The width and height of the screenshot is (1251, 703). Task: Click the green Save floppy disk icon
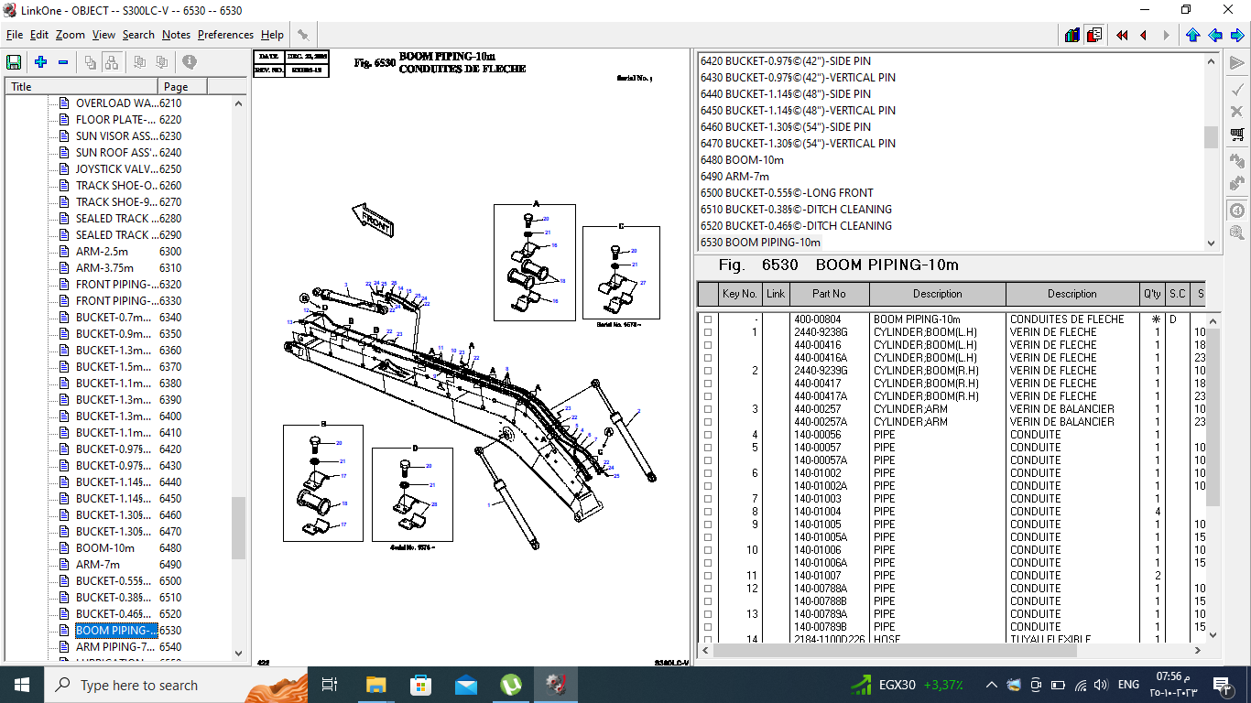[x=14, y=62]
